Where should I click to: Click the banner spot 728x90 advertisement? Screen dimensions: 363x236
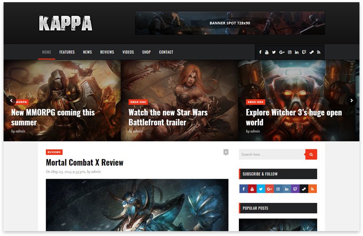(230, 23)
